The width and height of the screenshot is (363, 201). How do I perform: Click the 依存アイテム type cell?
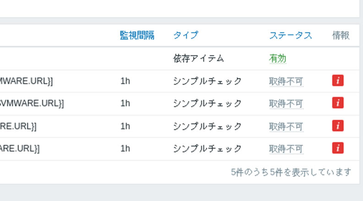click(198, 58)
